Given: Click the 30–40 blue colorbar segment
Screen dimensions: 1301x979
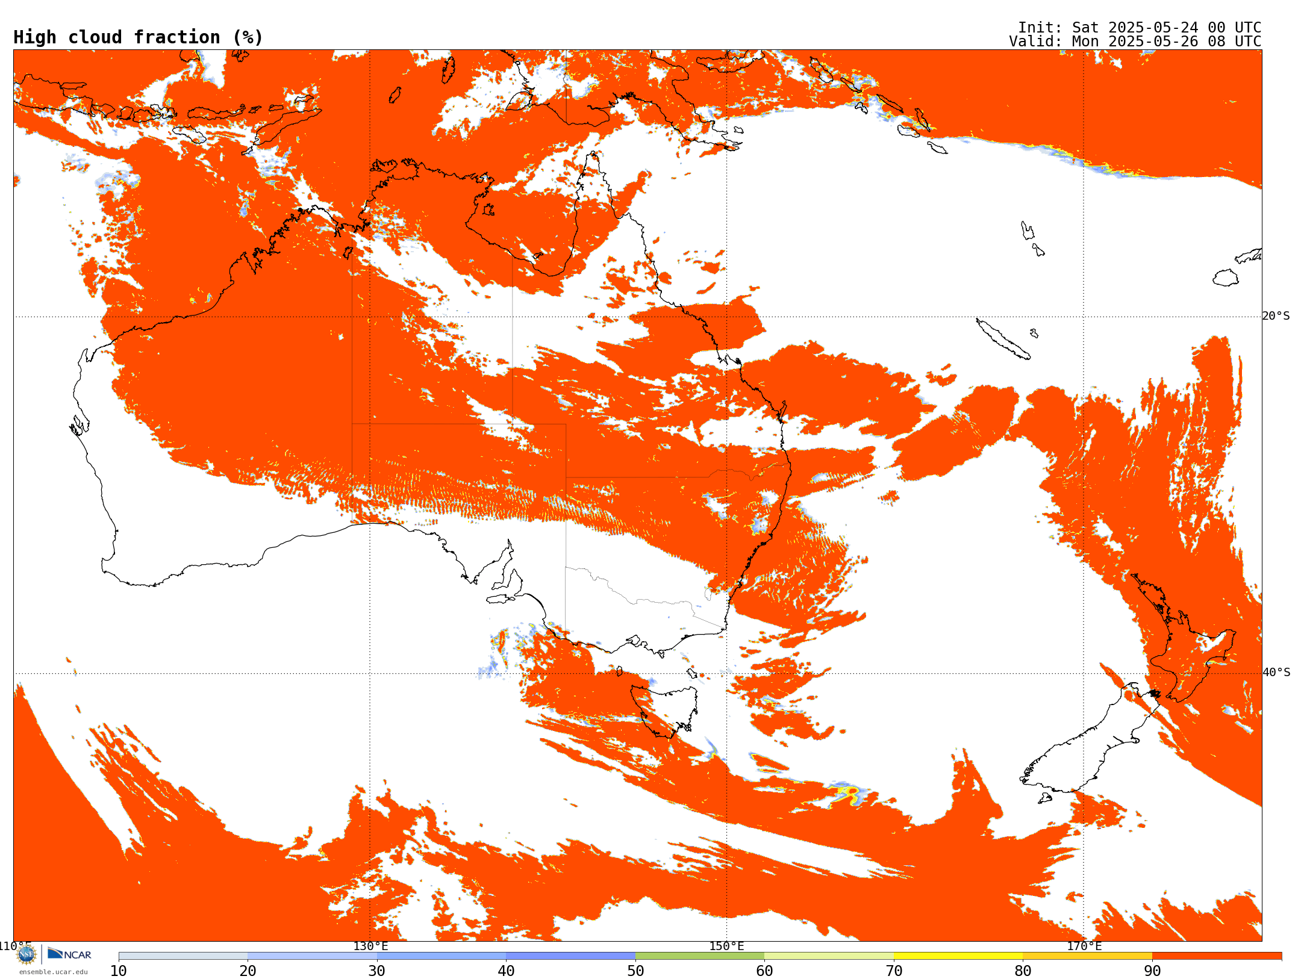Looking at the screenshot, I should point(441,956).
